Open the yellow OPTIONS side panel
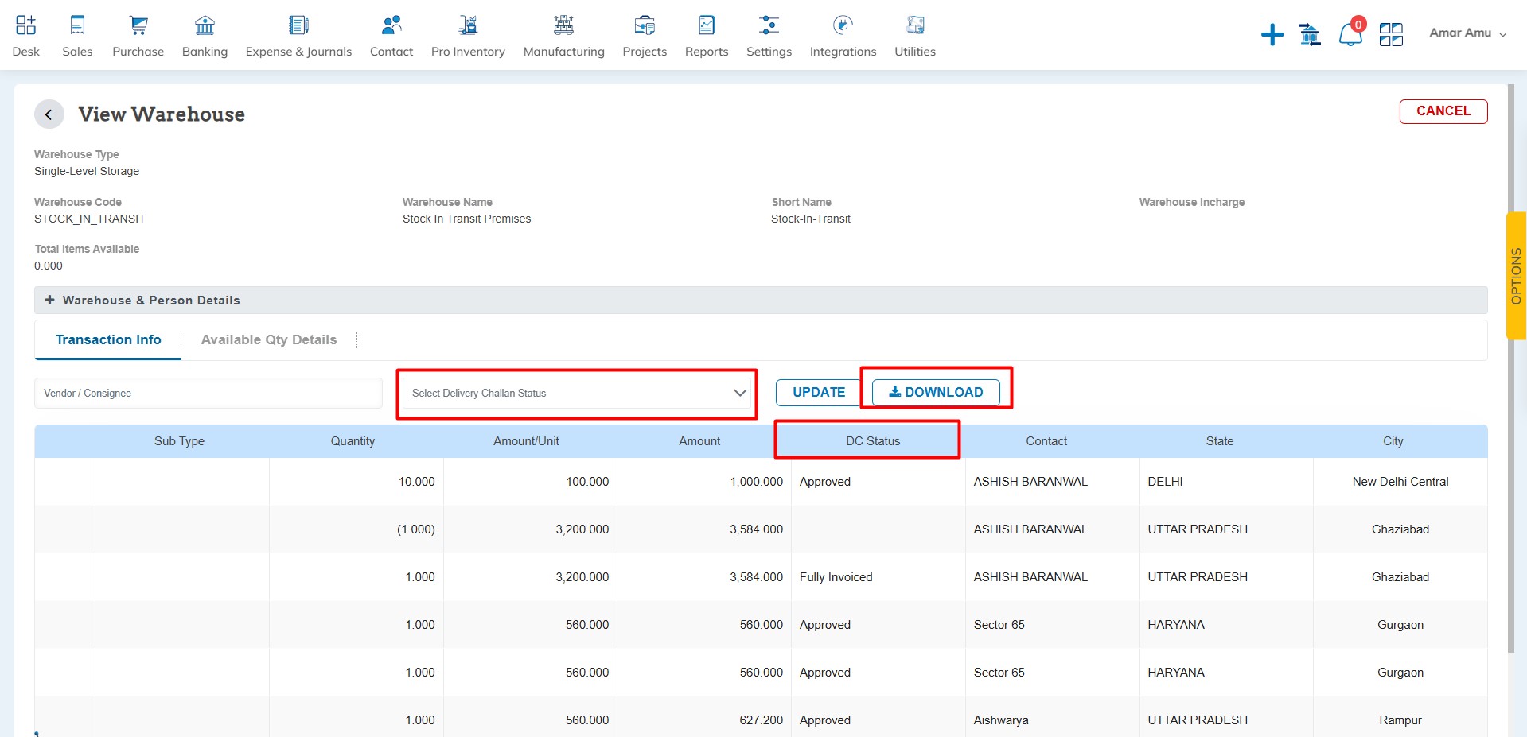Viewport: 1527px width, 737px height. click(x=1517, y=276)
